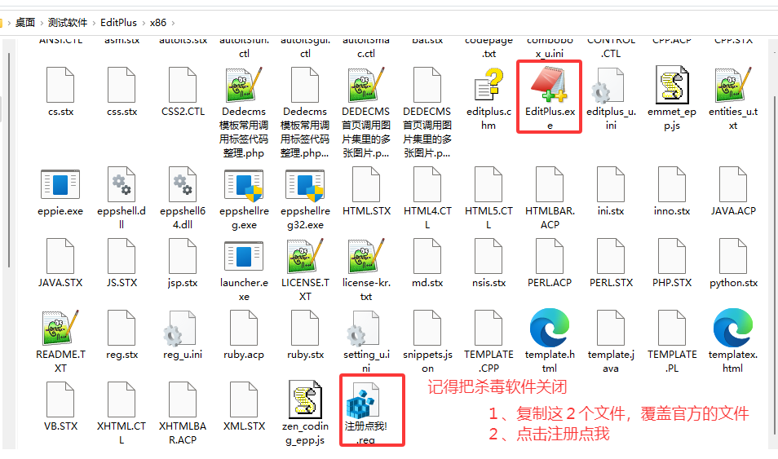Image resolution: width=778 pixels, height=459 pixels.
Task: Select the EditPlus.exe application icon
Action: (x=550, y=86)
